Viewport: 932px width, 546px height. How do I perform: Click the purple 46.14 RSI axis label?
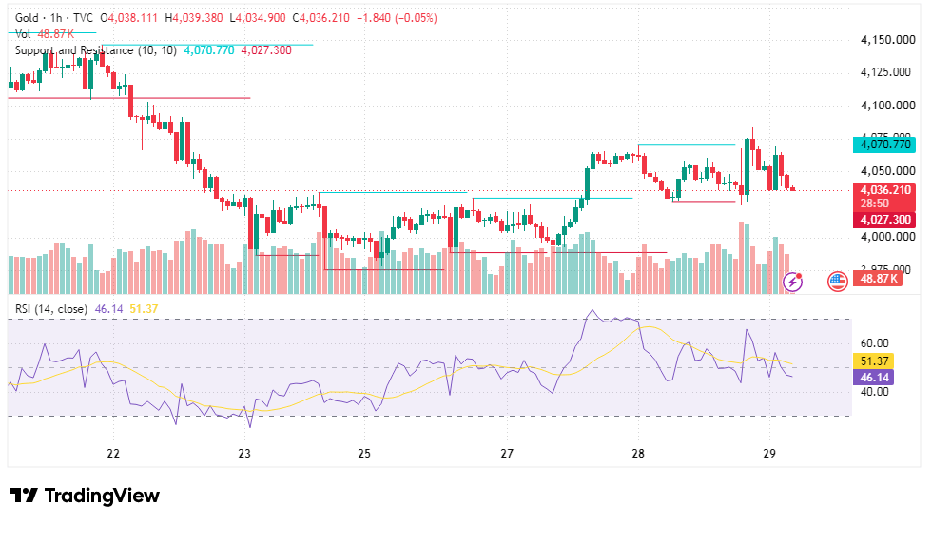(874, 377)
